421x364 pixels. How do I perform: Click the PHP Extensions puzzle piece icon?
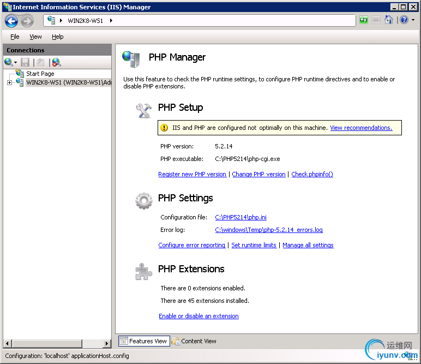143,272
